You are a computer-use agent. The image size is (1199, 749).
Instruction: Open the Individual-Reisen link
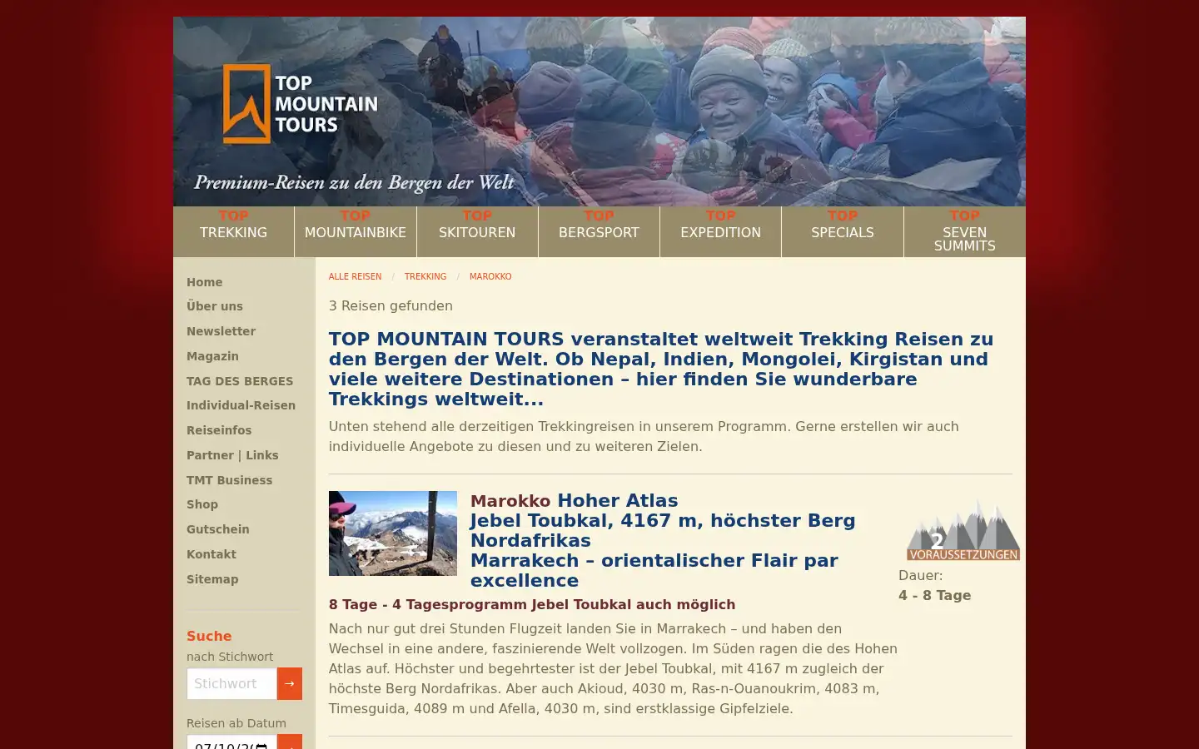(241, 405)
